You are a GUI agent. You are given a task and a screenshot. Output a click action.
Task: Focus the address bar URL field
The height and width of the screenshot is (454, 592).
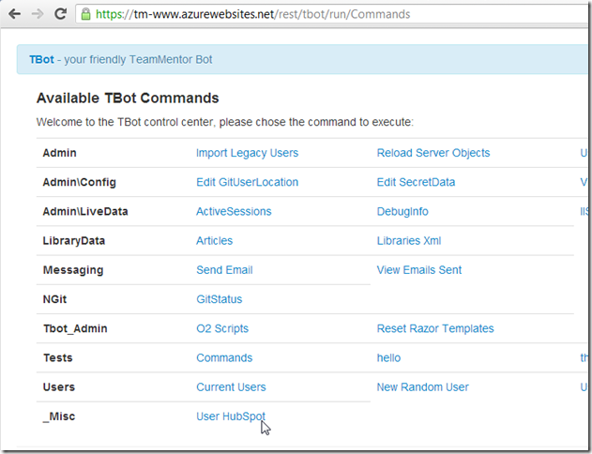point(332,14)
